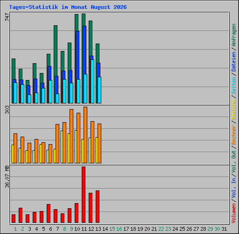Click the yellow visits bar for day 8
The image size is (239, 234).
(62, 147)
